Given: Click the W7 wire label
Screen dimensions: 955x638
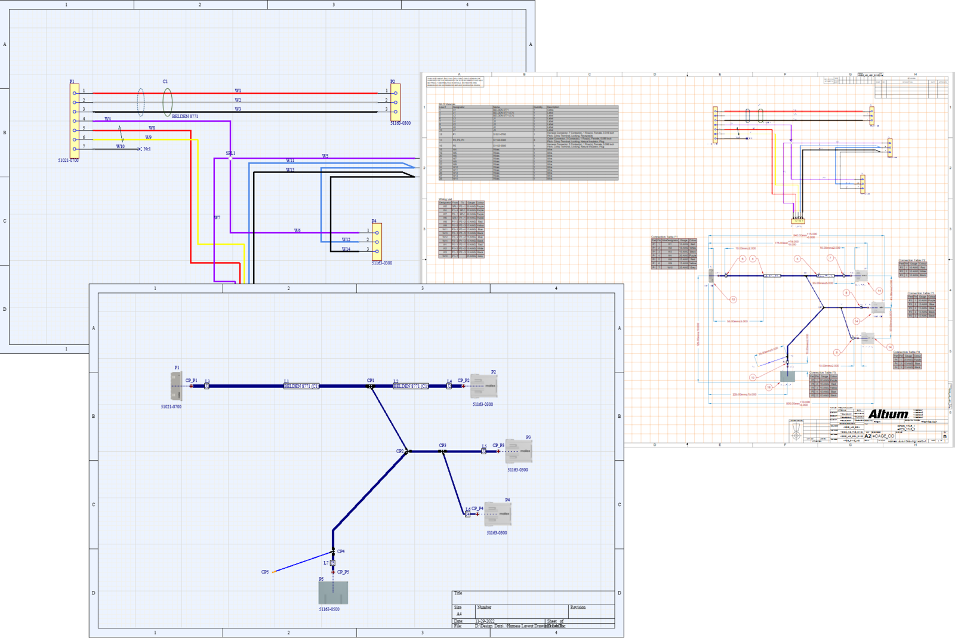Looking at the screenshot, I should (x=217, y=217).
